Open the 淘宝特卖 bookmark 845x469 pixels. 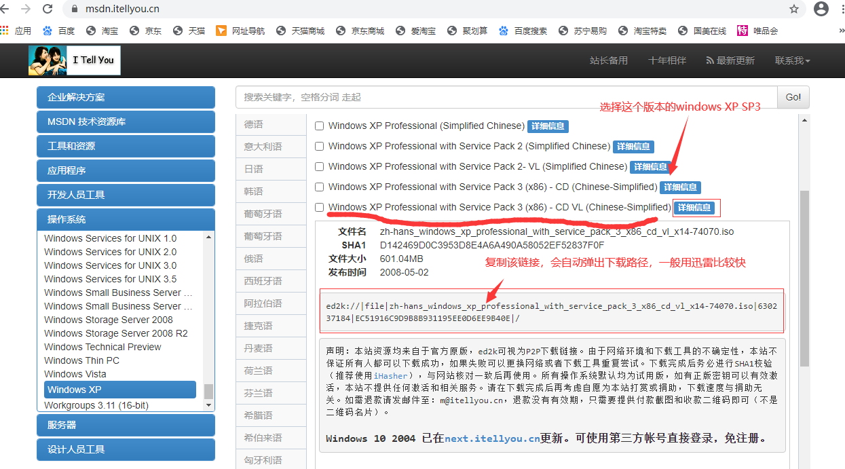point(642,31)
